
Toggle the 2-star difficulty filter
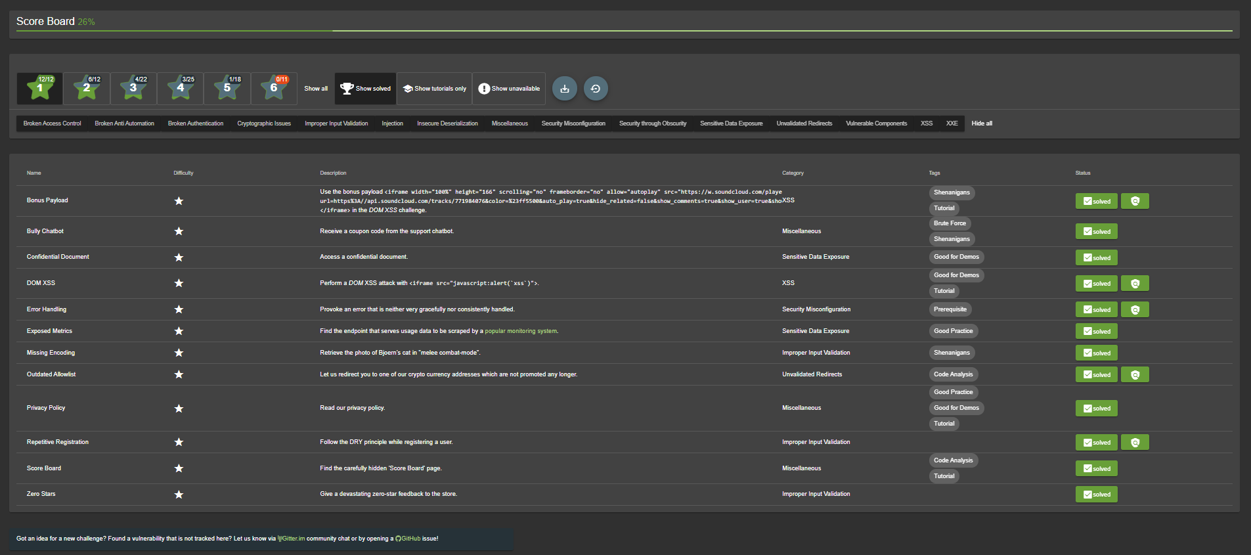click(87, 89)
